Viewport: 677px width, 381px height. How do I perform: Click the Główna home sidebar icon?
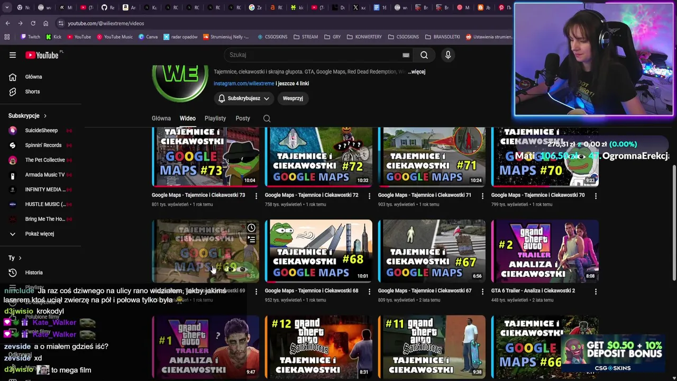pos(13,77)
